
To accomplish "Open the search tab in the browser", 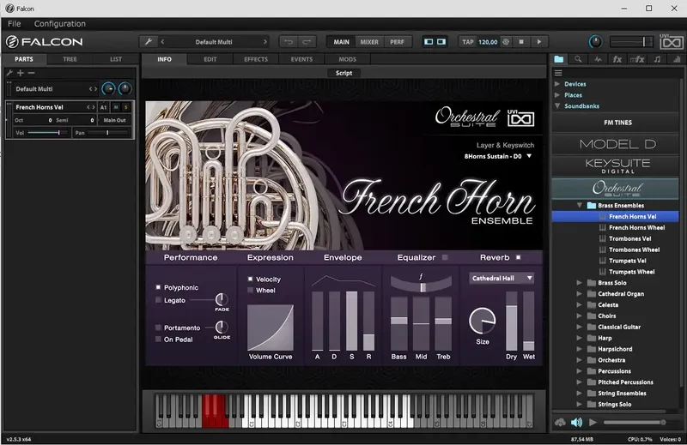I will [x=578, y=59].
